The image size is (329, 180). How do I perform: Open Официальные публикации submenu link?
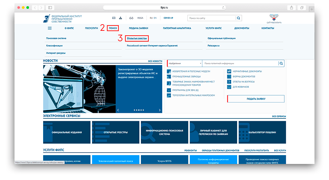pos(221,38)
